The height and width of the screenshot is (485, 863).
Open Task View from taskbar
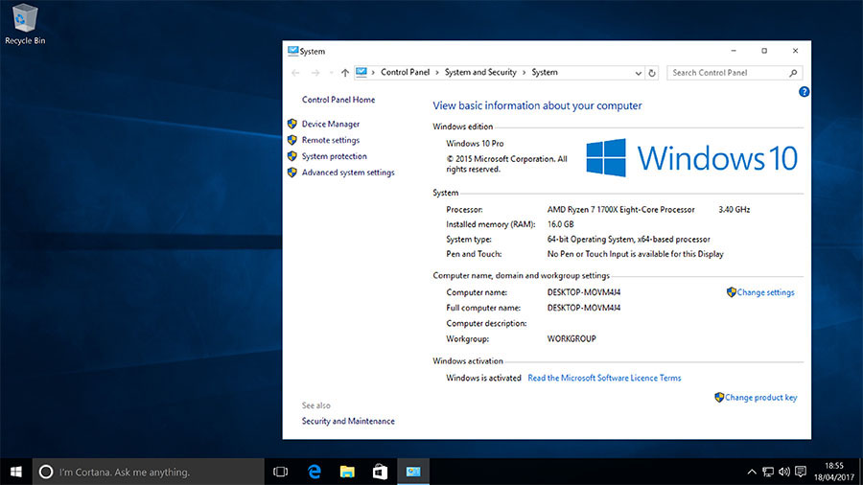tap(281, 472)
